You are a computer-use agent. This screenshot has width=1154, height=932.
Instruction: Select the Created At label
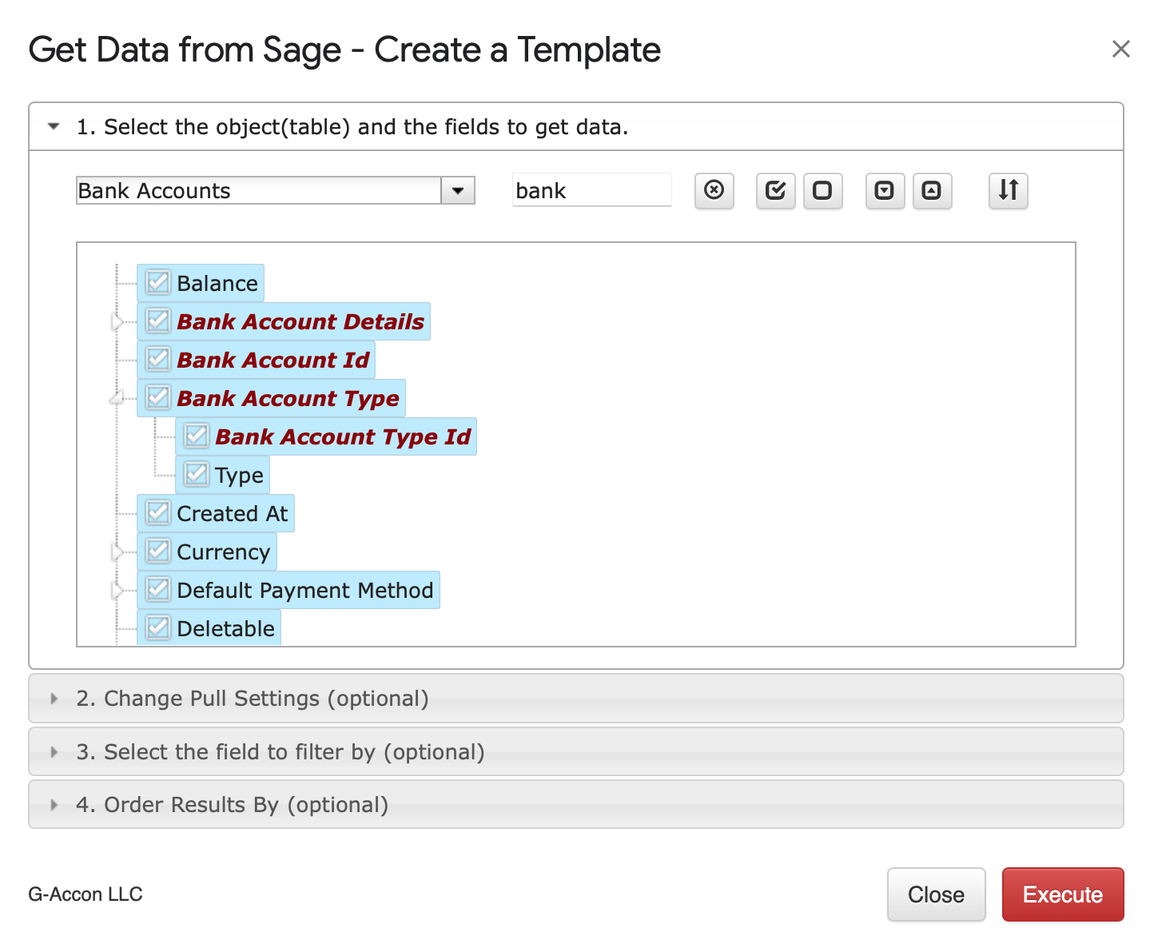click(x=233, y=514)
